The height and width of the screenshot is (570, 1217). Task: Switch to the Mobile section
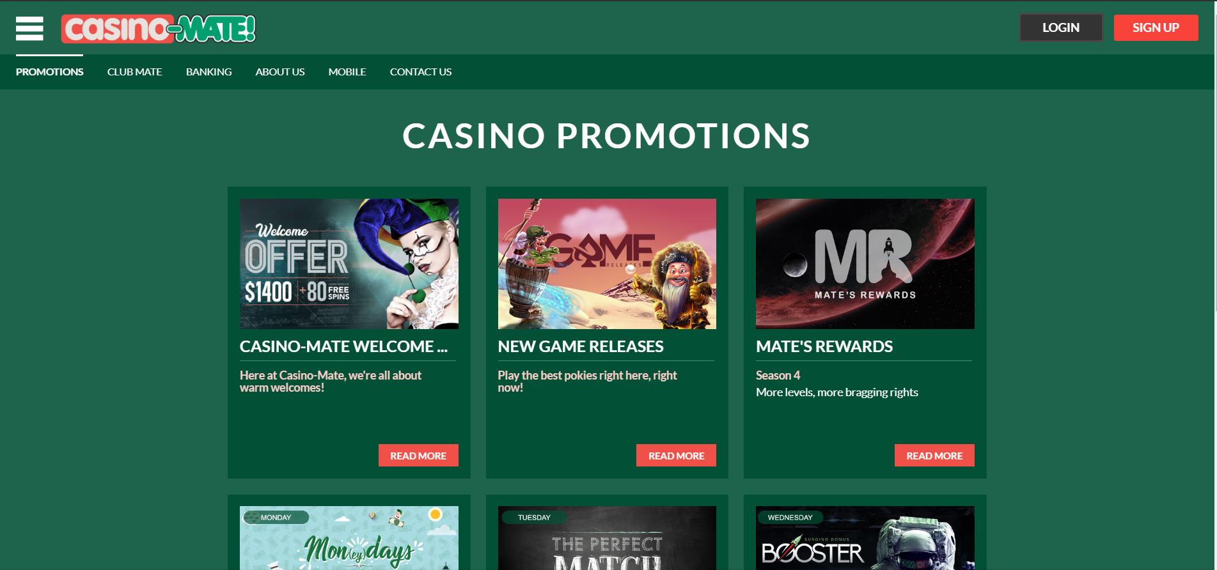[347, 72]
